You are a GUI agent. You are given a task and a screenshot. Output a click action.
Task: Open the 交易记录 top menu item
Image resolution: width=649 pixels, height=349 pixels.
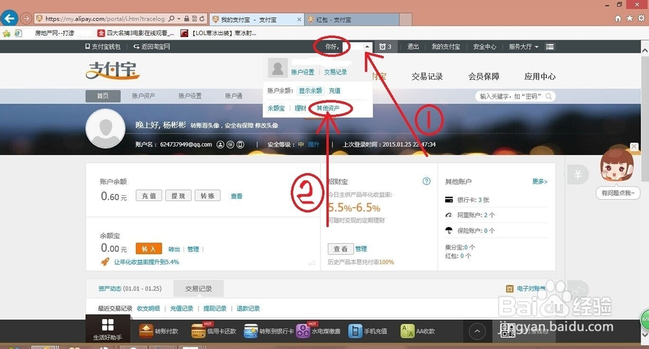427,77
